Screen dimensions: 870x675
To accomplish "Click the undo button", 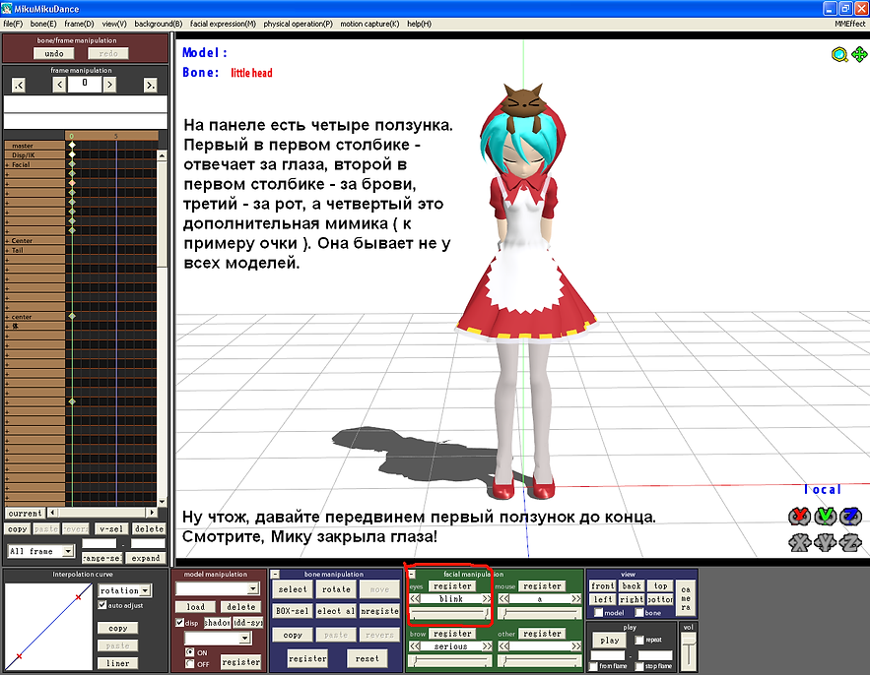I will [54, 53].
